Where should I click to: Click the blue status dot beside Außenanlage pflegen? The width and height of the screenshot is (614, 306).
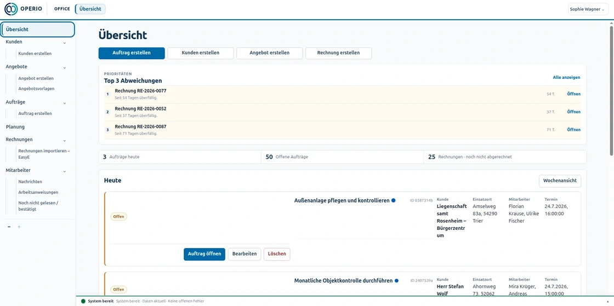pos(394,200)
